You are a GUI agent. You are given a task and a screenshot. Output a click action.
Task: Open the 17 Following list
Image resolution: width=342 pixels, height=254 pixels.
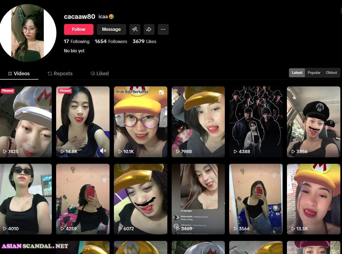click(77, 41)
